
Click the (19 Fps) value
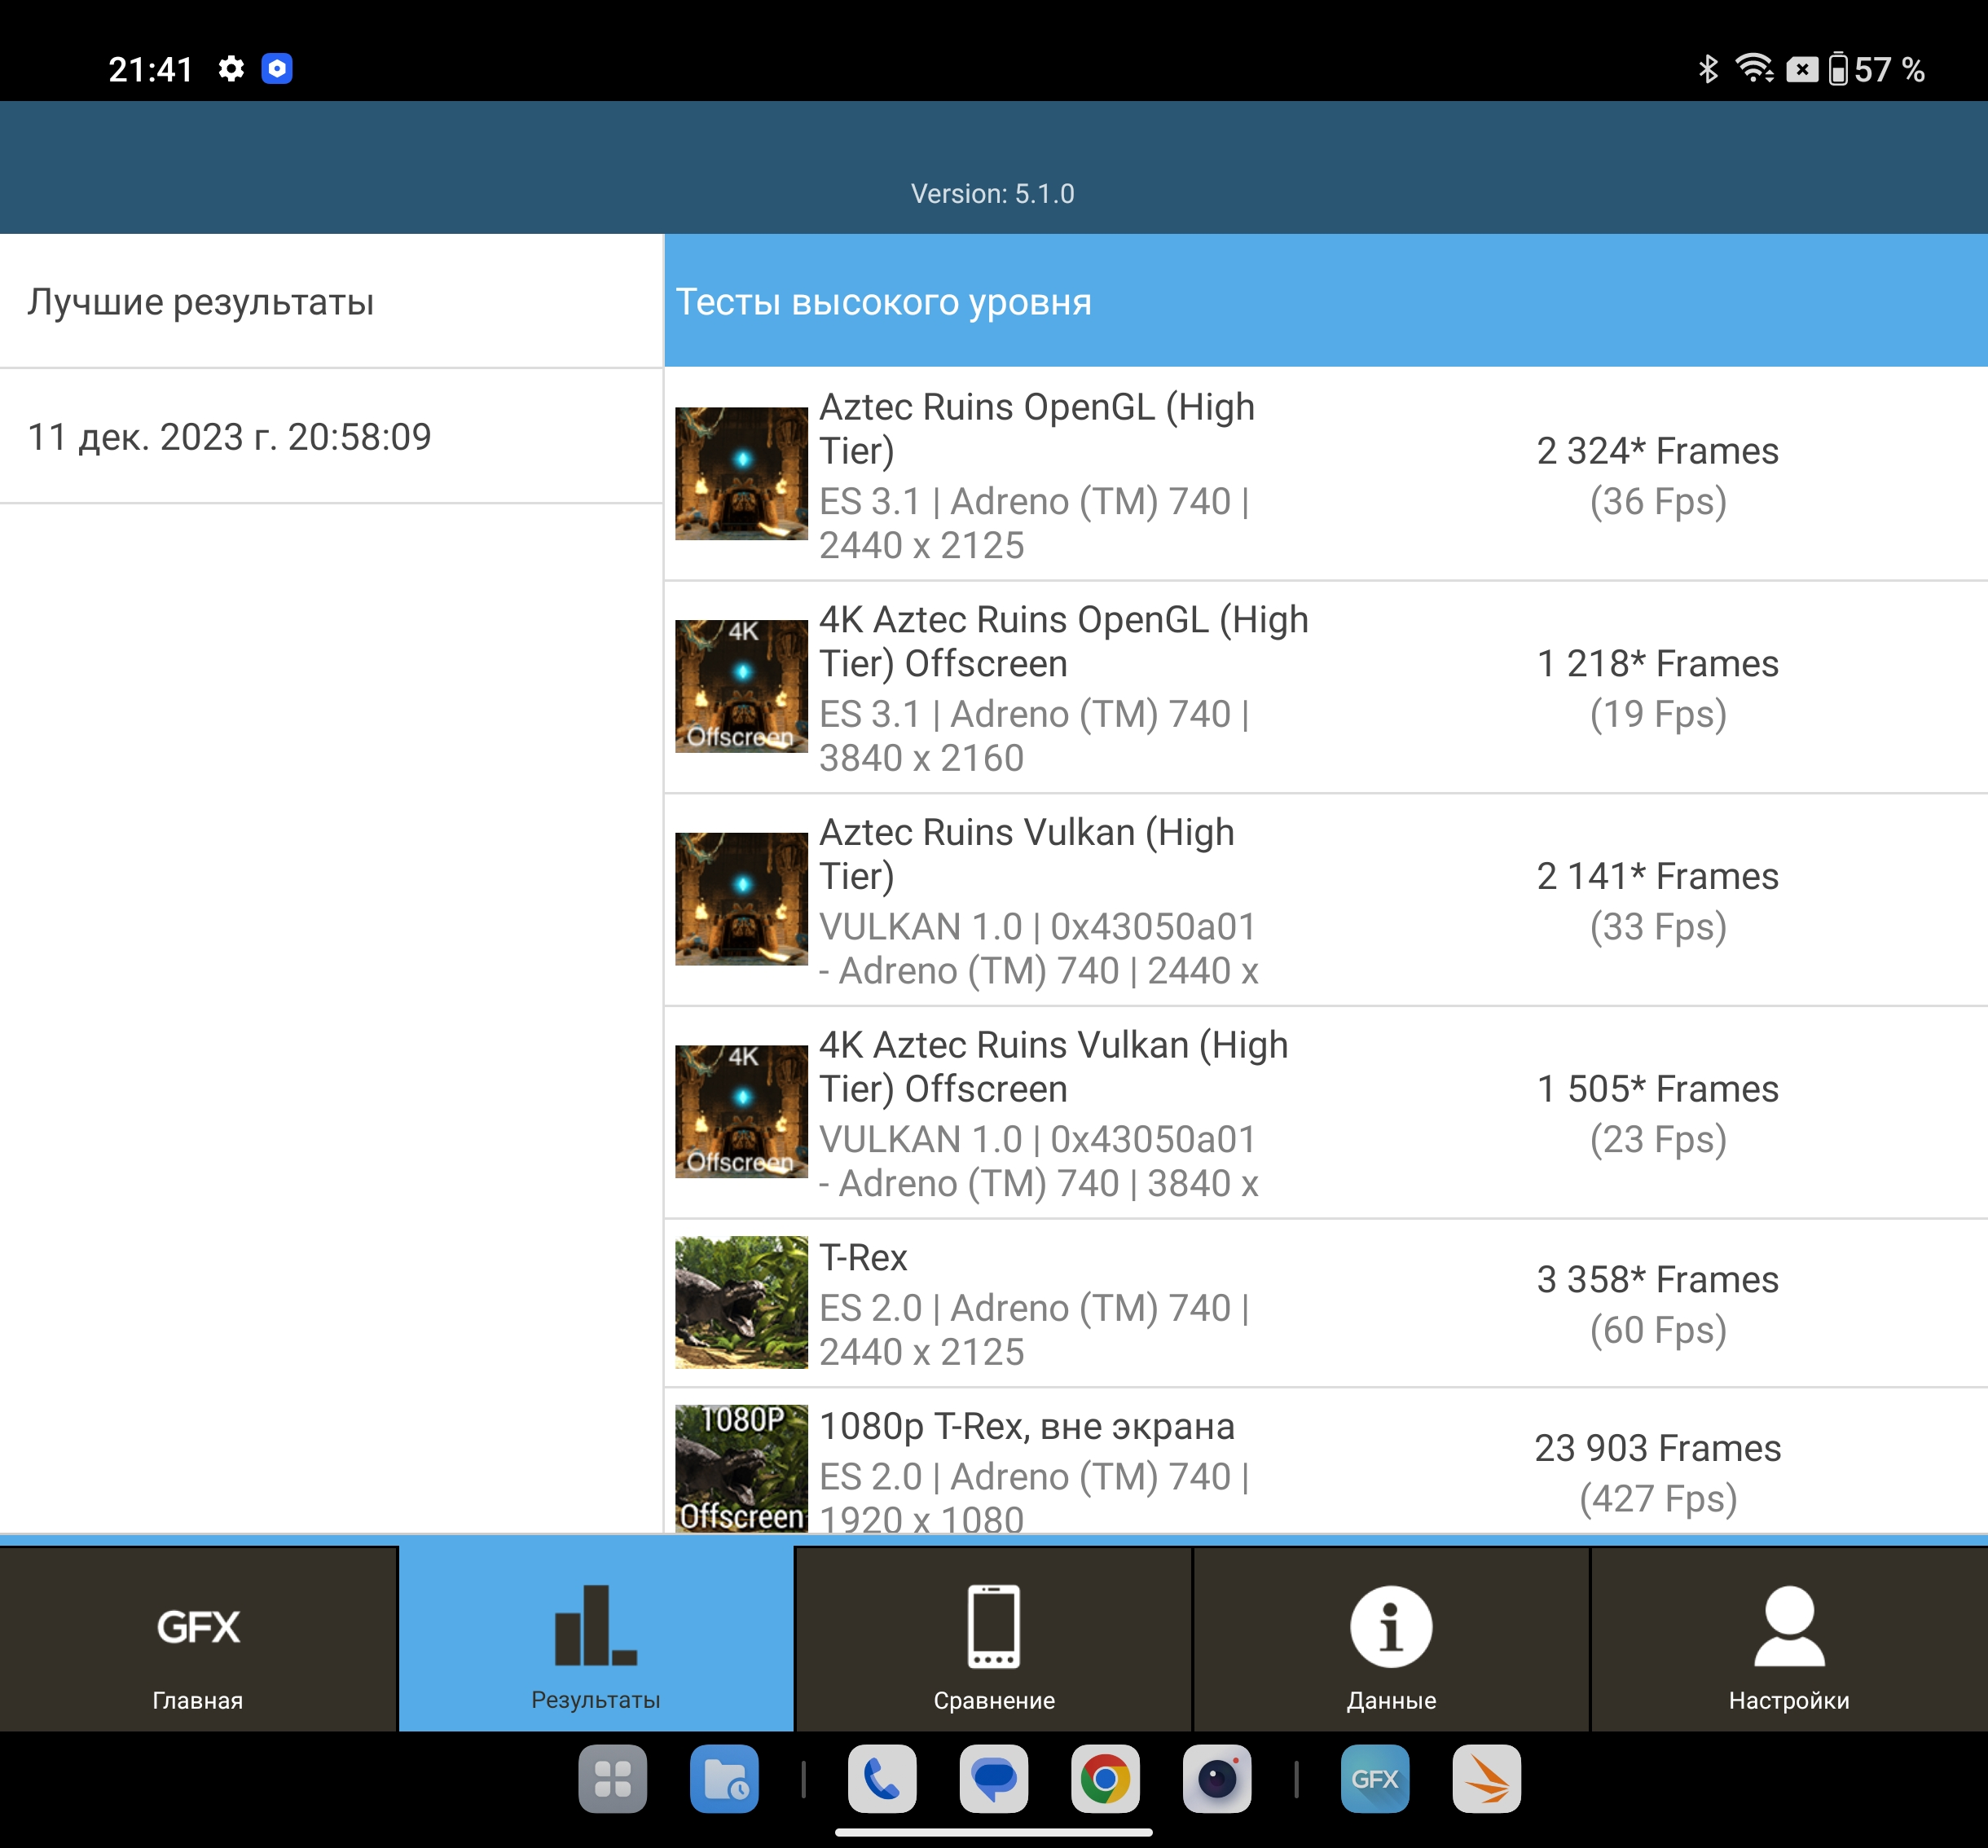[x=1658, y=715]
